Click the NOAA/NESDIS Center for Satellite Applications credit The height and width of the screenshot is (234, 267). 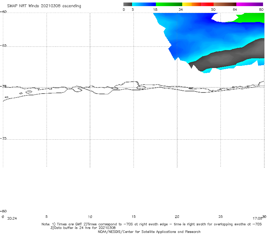(149, 232)
